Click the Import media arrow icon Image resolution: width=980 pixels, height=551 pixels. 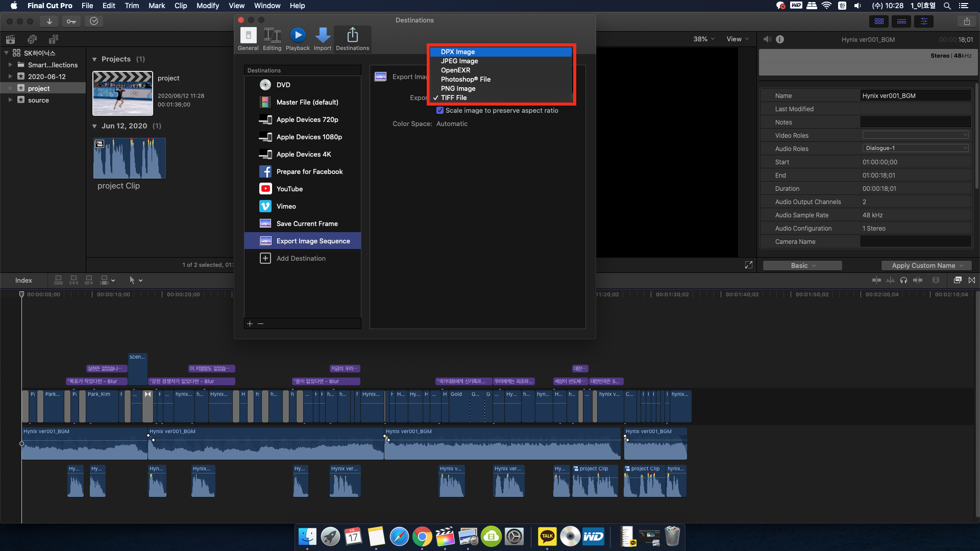pos(49,21)
